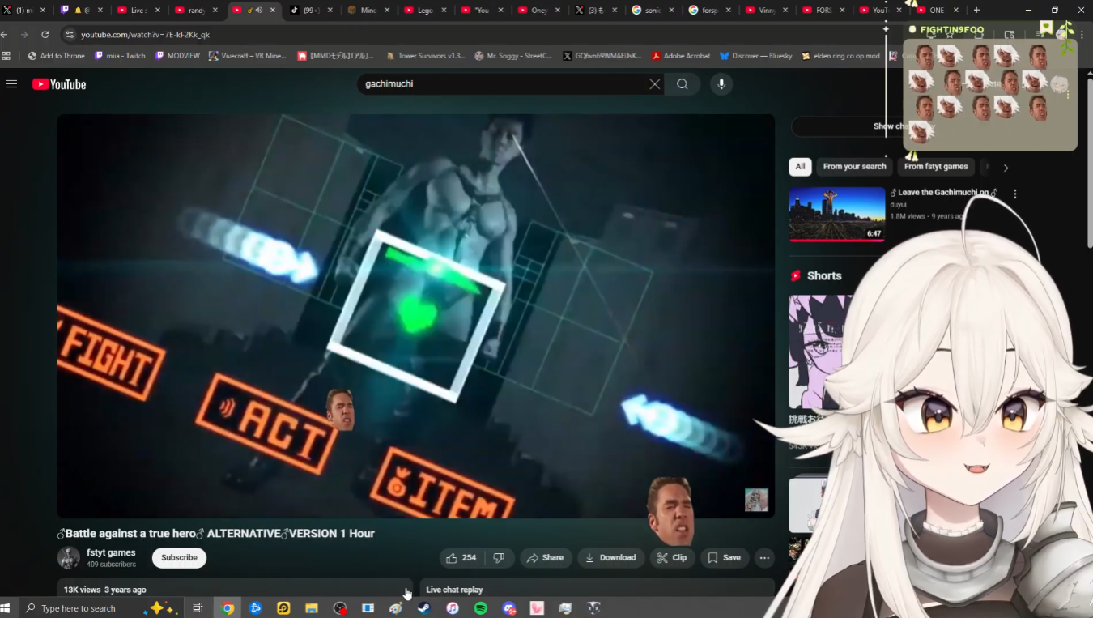Click the channel watermark in video corner
The width and height of the screenshot is (1093, 618).
pyautogui.click(x=756, y=500)
